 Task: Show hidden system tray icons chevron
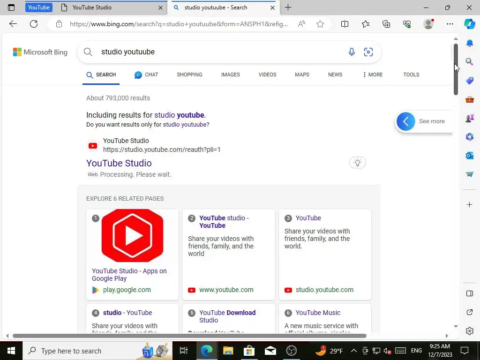tap(353, 351)
